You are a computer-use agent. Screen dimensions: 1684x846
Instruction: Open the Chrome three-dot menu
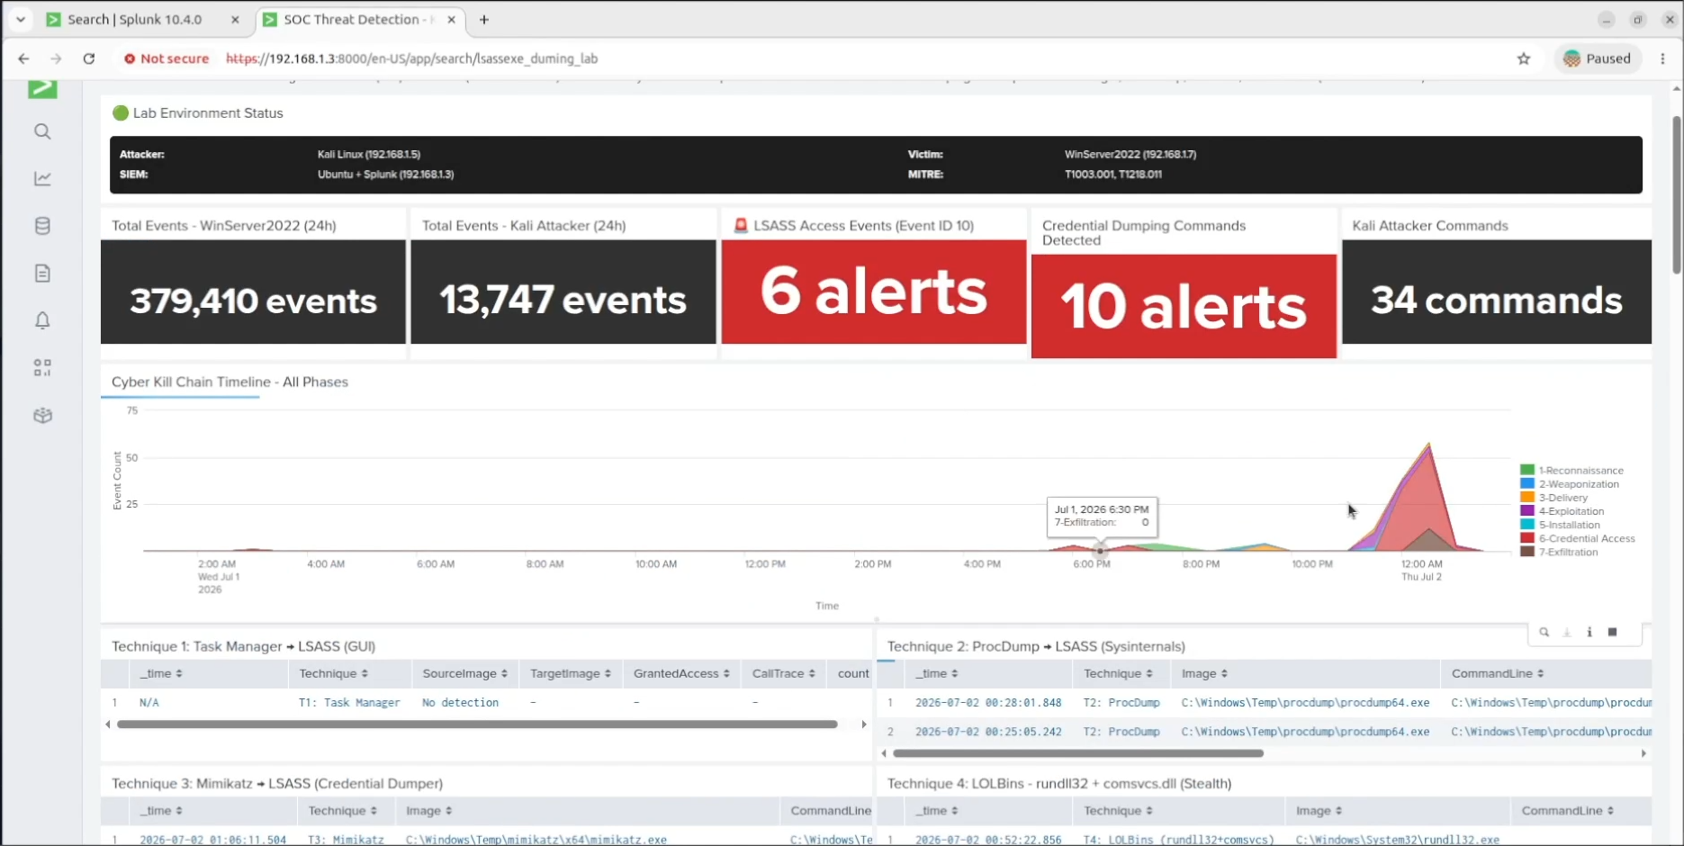1663,58
